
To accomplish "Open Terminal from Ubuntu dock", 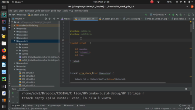I will click(x=4, y=7).
